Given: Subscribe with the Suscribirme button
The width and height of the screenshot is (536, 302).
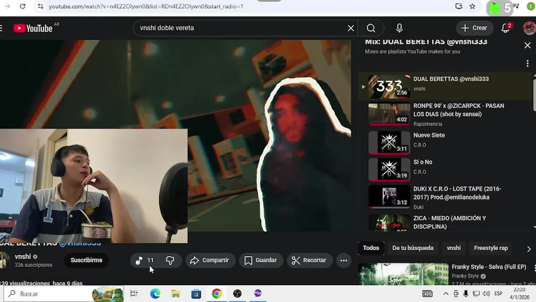Looking at the screenshot, I should tap(86, 260).
